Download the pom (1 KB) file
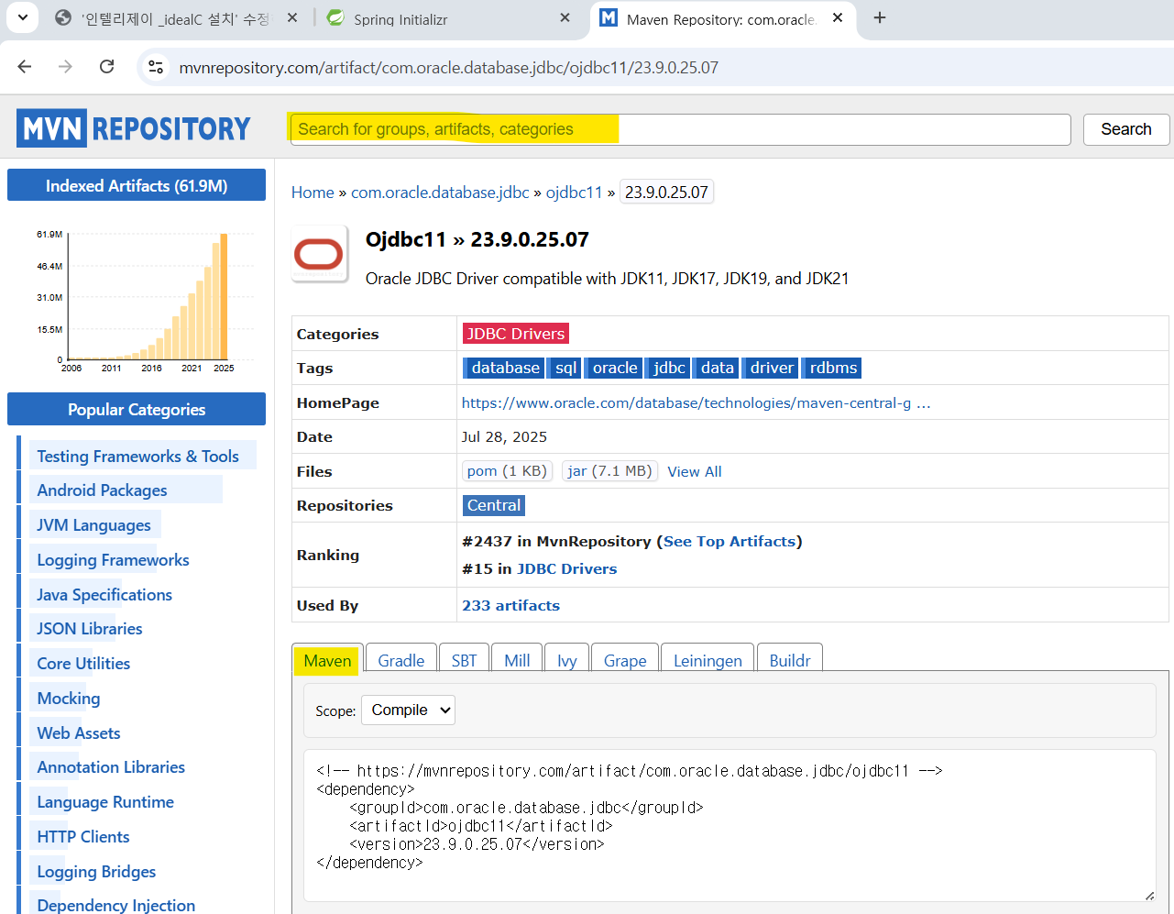 (x=507, y=471)
